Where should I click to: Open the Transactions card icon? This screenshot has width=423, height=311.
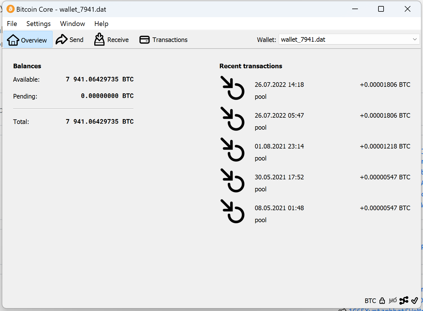[145, 40]
